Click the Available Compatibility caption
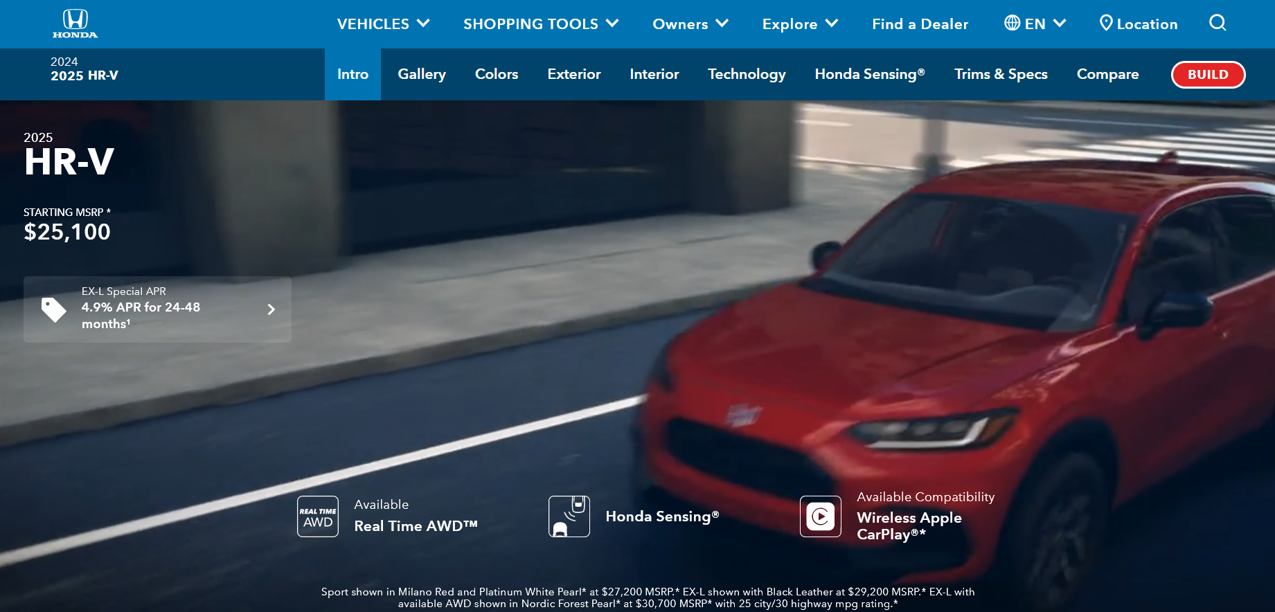This screenshot has height=612, width=1275. tap(925, 497)
